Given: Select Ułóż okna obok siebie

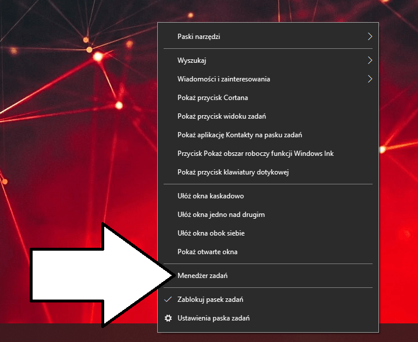Looking at the screenshot, I should [268, 233].
